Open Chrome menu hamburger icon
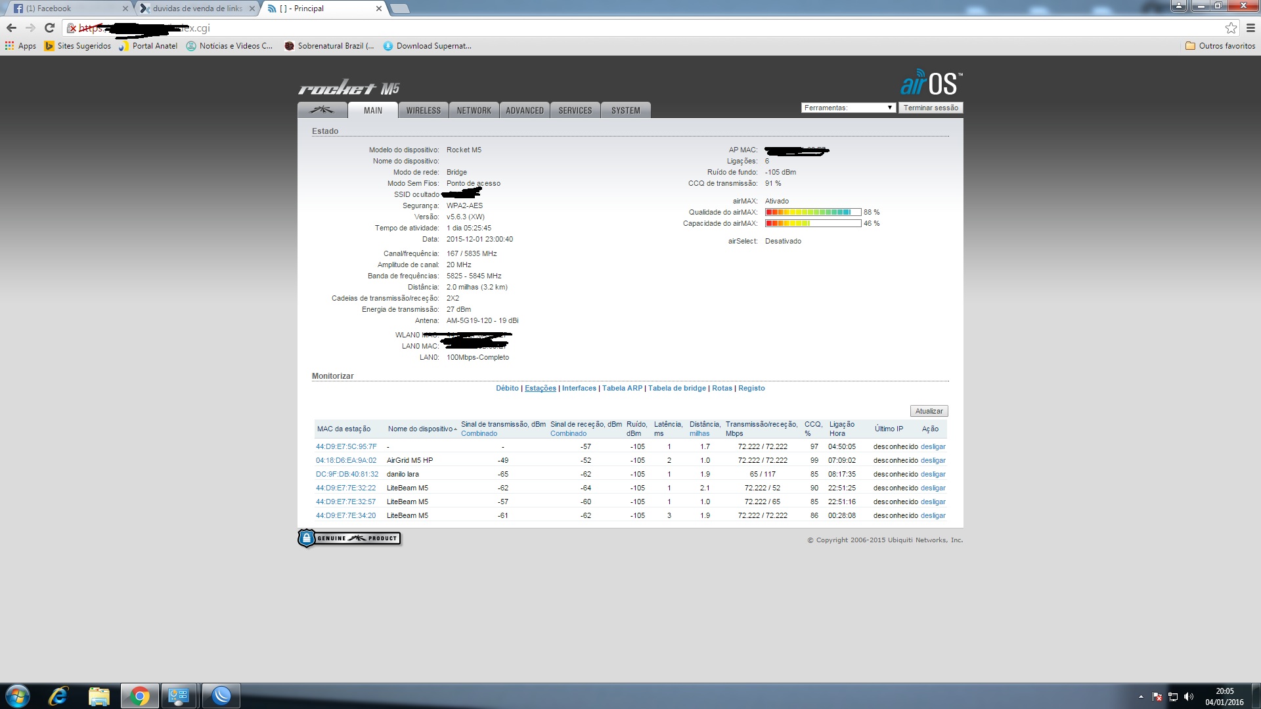The width and height of the screenshot is (1261, 709). [1250, 28]
